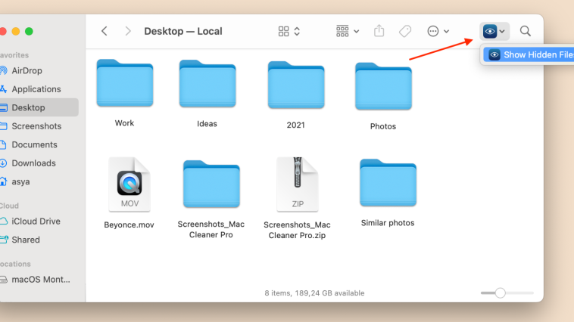Click the Tags toolbar icon
This screenshot has width=574, height=322.
click(405, 31)
